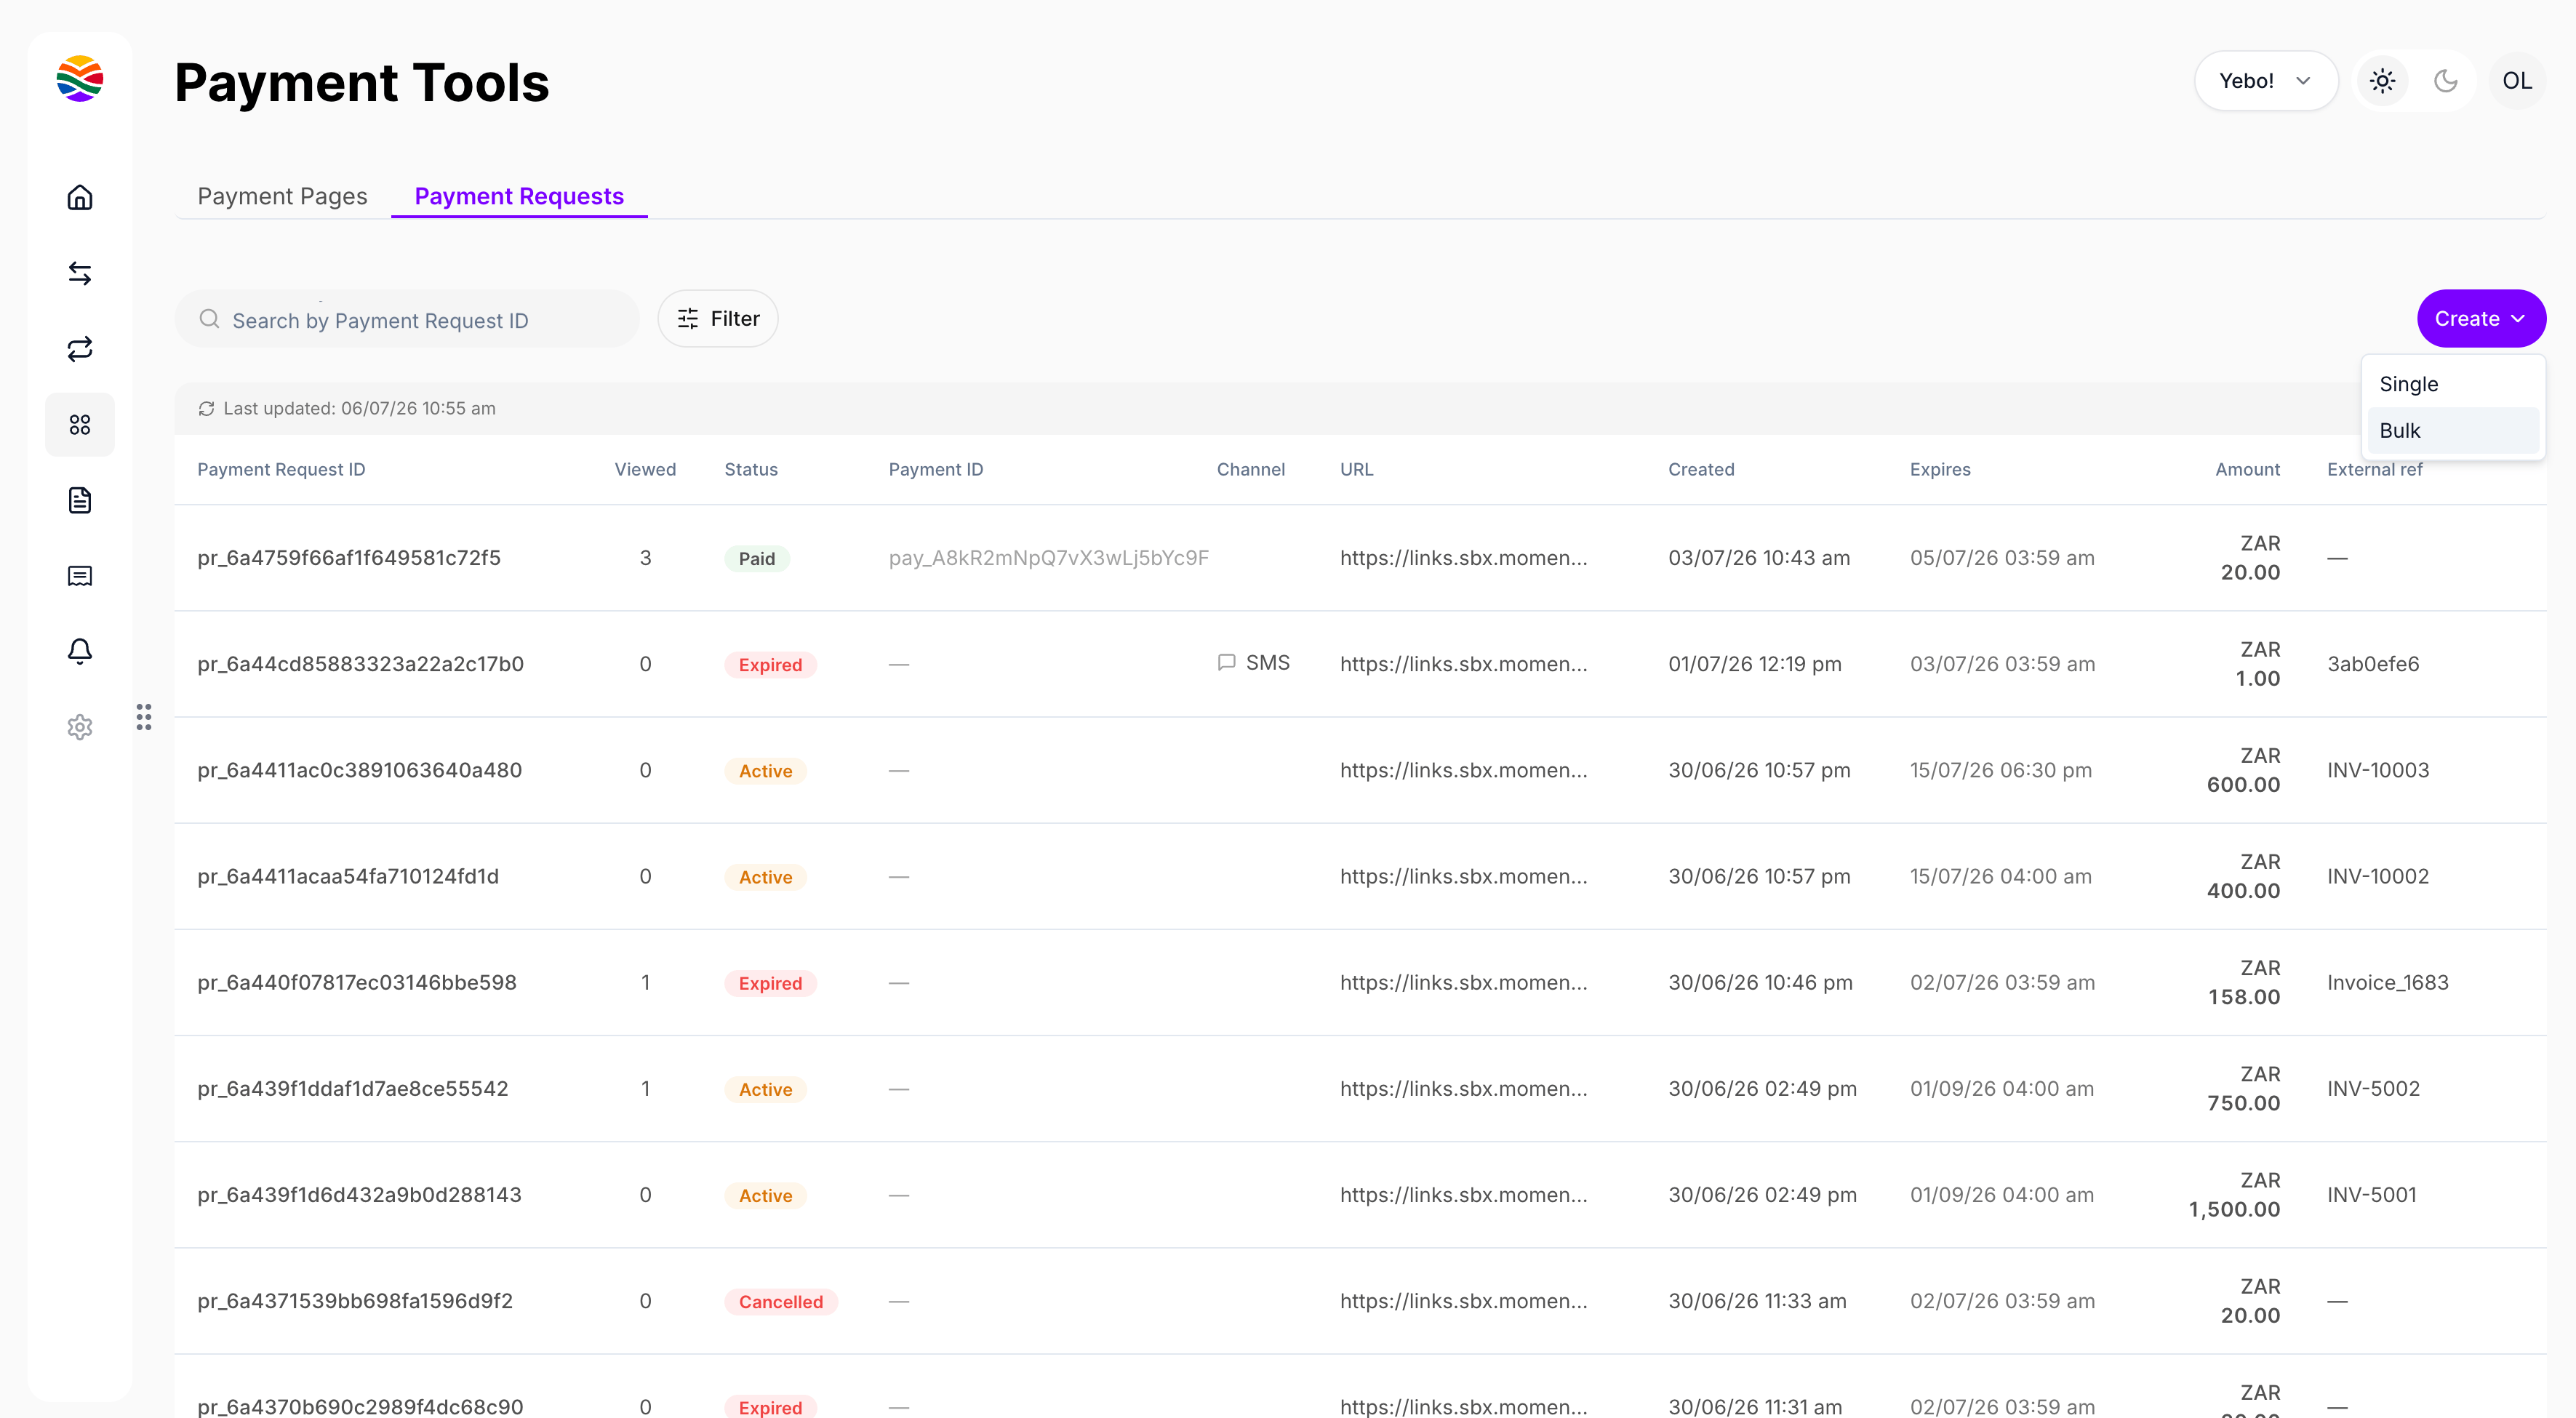This screenshot has width=2576, height=1418.
Task: Expand the Yebo! account dropdown
Action: 2265,81
